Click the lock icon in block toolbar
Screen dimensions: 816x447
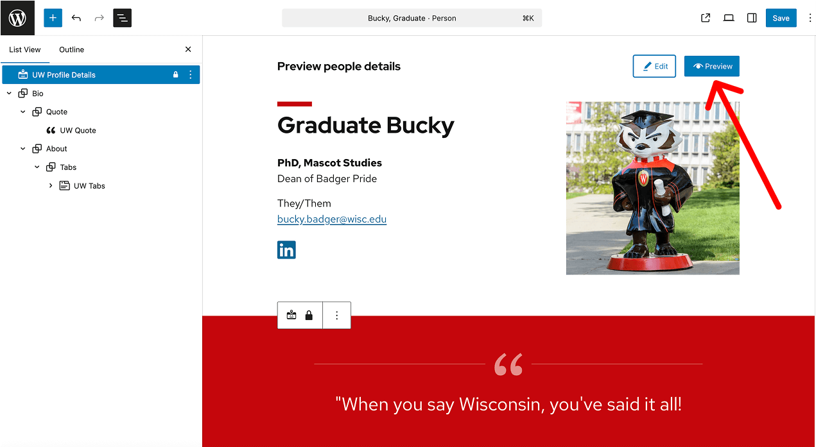tap(309, 316)
